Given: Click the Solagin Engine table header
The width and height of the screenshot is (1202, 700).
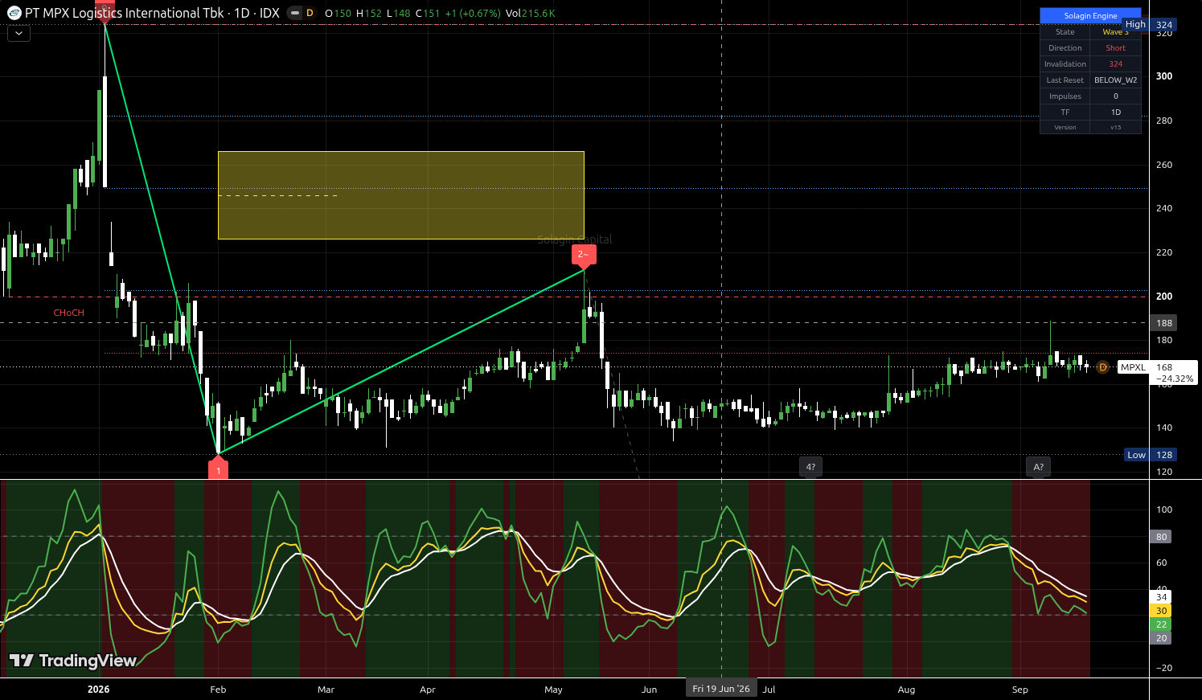Looking at the screenshot, I should [x=1090, y=16].
